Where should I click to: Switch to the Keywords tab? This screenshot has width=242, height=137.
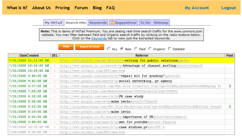(98, 23)
